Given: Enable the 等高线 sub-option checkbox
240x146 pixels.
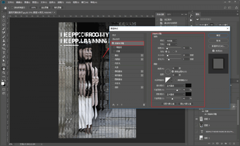Looking at the screenshot, I should [114, 47].
